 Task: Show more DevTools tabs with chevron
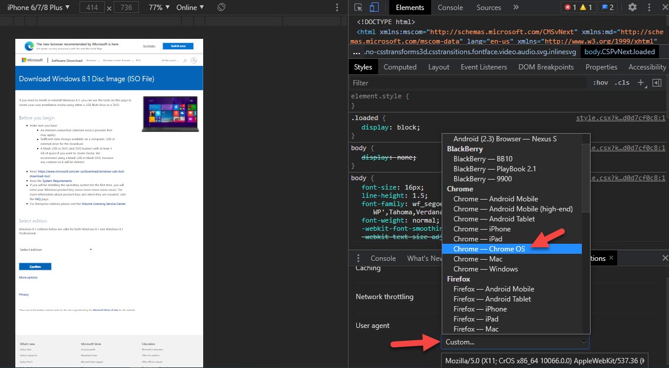(516, 8)
